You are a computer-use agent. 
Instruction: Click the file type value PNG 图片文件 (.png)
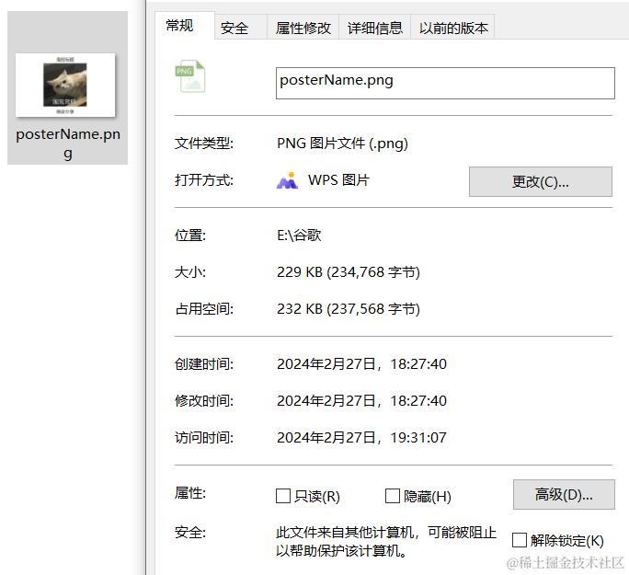click(x=342, y=144)
